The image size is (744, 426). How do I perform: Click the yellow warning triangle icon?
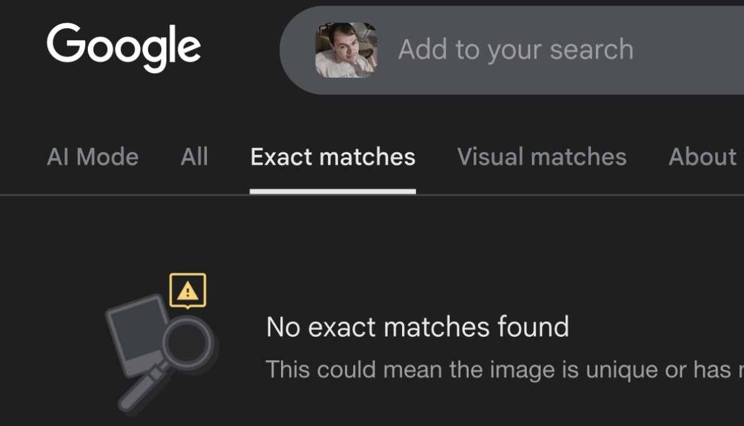tap(188, 291)
